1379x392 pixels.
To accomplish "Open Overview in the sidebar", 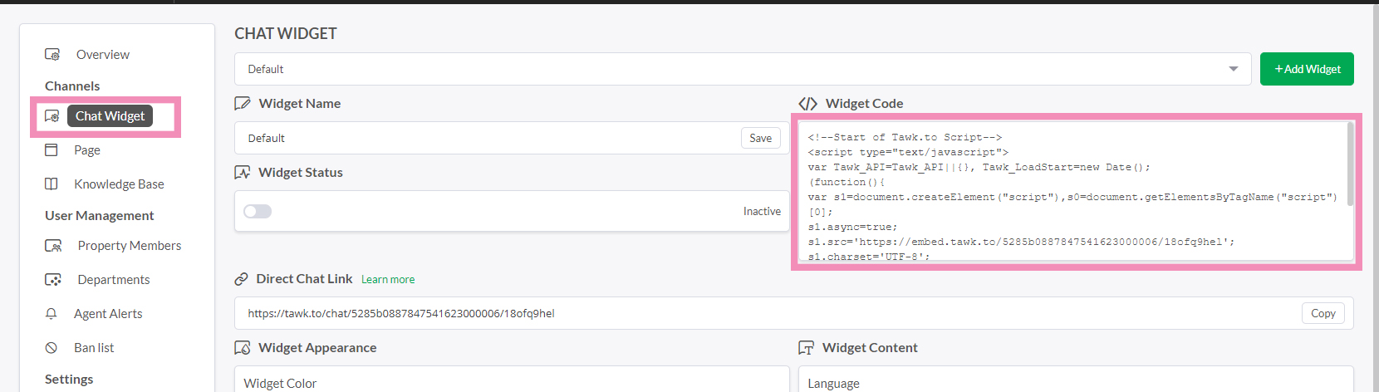I will (103, 55).
